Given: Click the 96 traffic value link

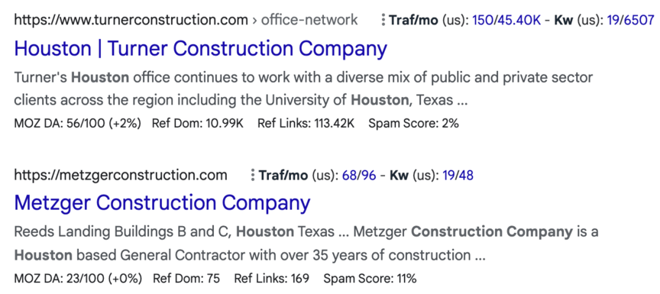Looking at the screenshot, I should (367, 175).
